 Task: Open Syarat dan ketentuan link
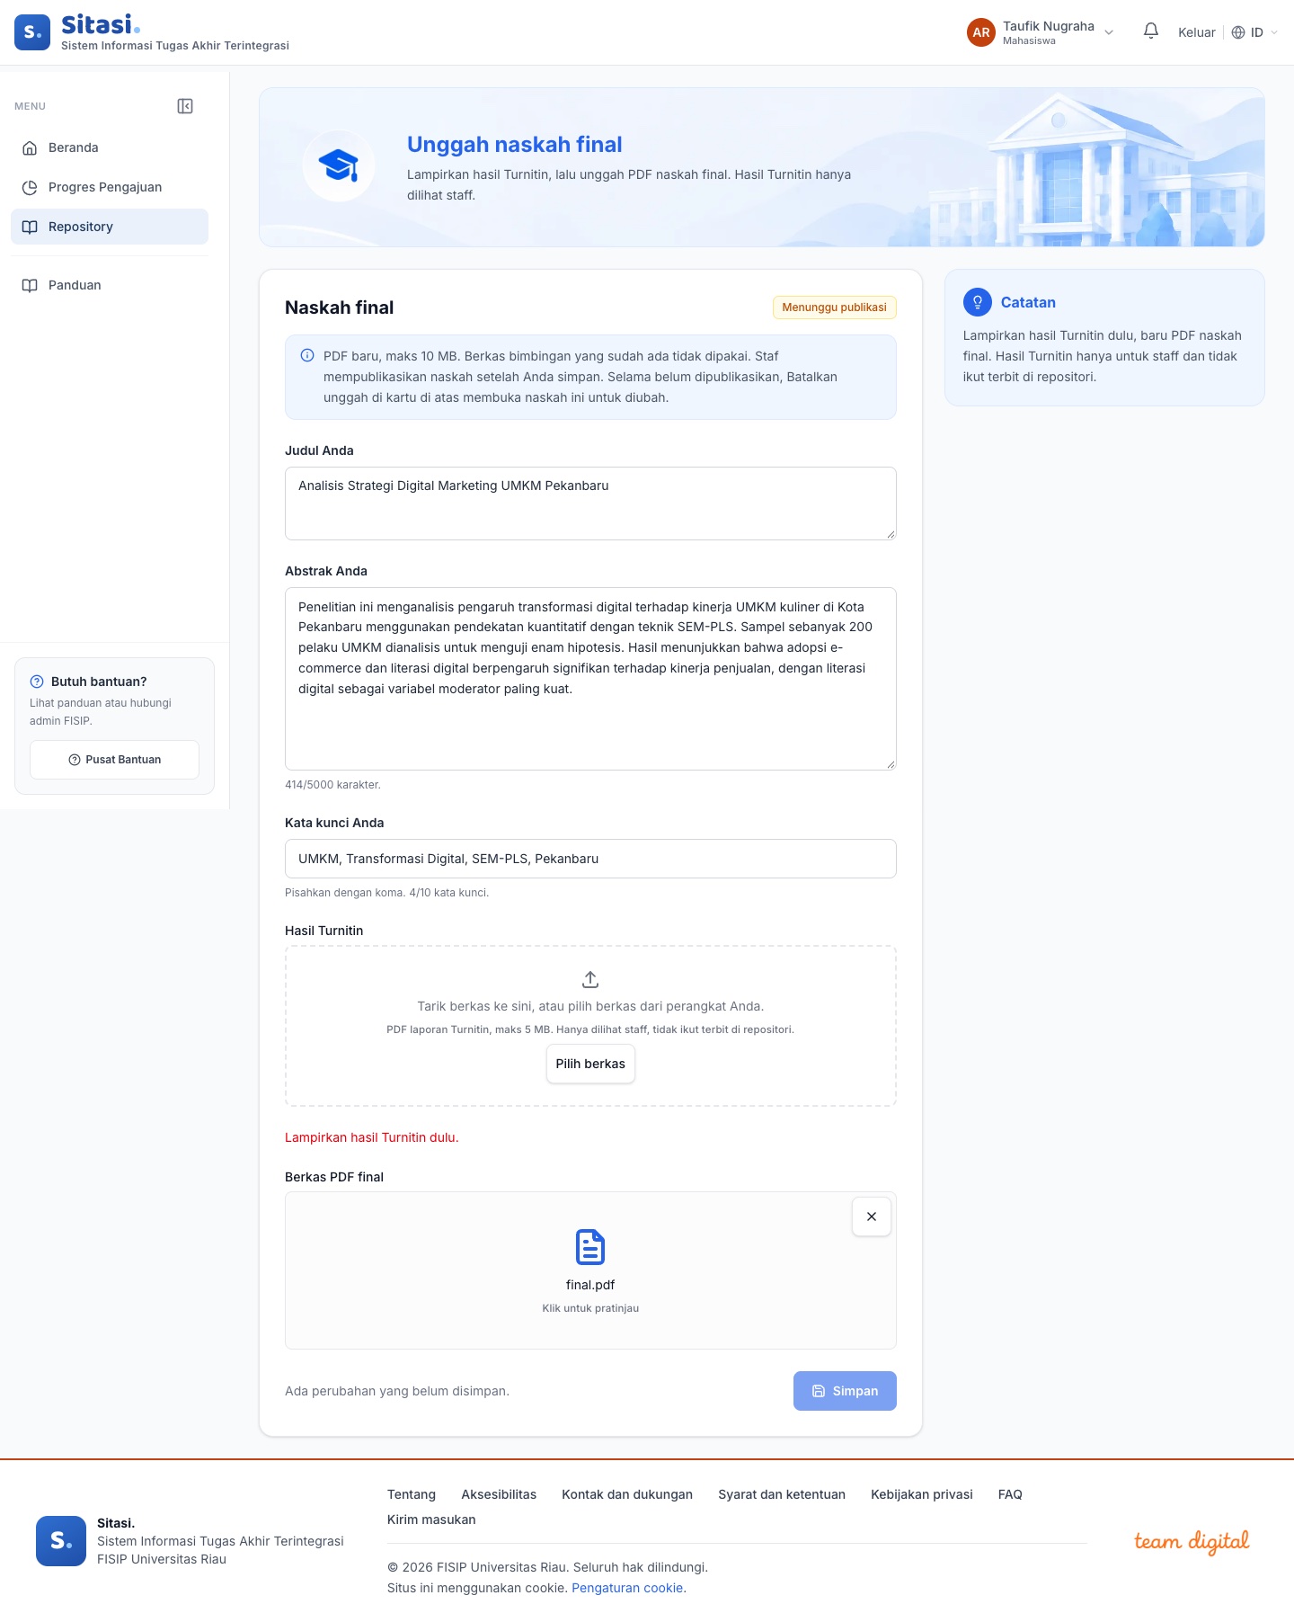coord(782,1494)
